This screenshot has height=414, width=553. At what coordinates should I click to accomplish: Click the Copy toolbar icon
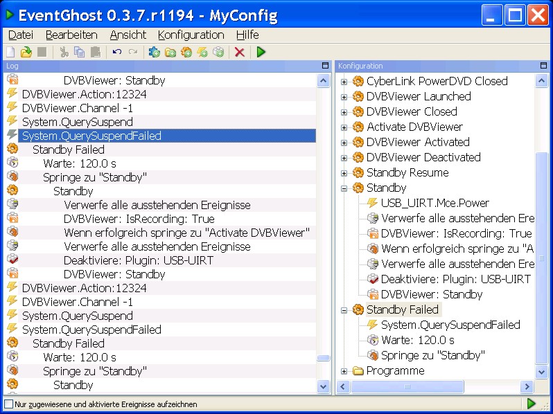(80, 52)
